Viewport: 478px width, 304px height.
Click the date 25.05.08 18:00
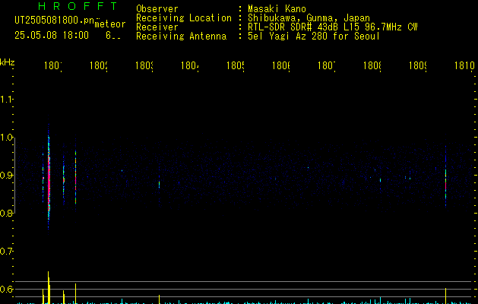[52, 36]
